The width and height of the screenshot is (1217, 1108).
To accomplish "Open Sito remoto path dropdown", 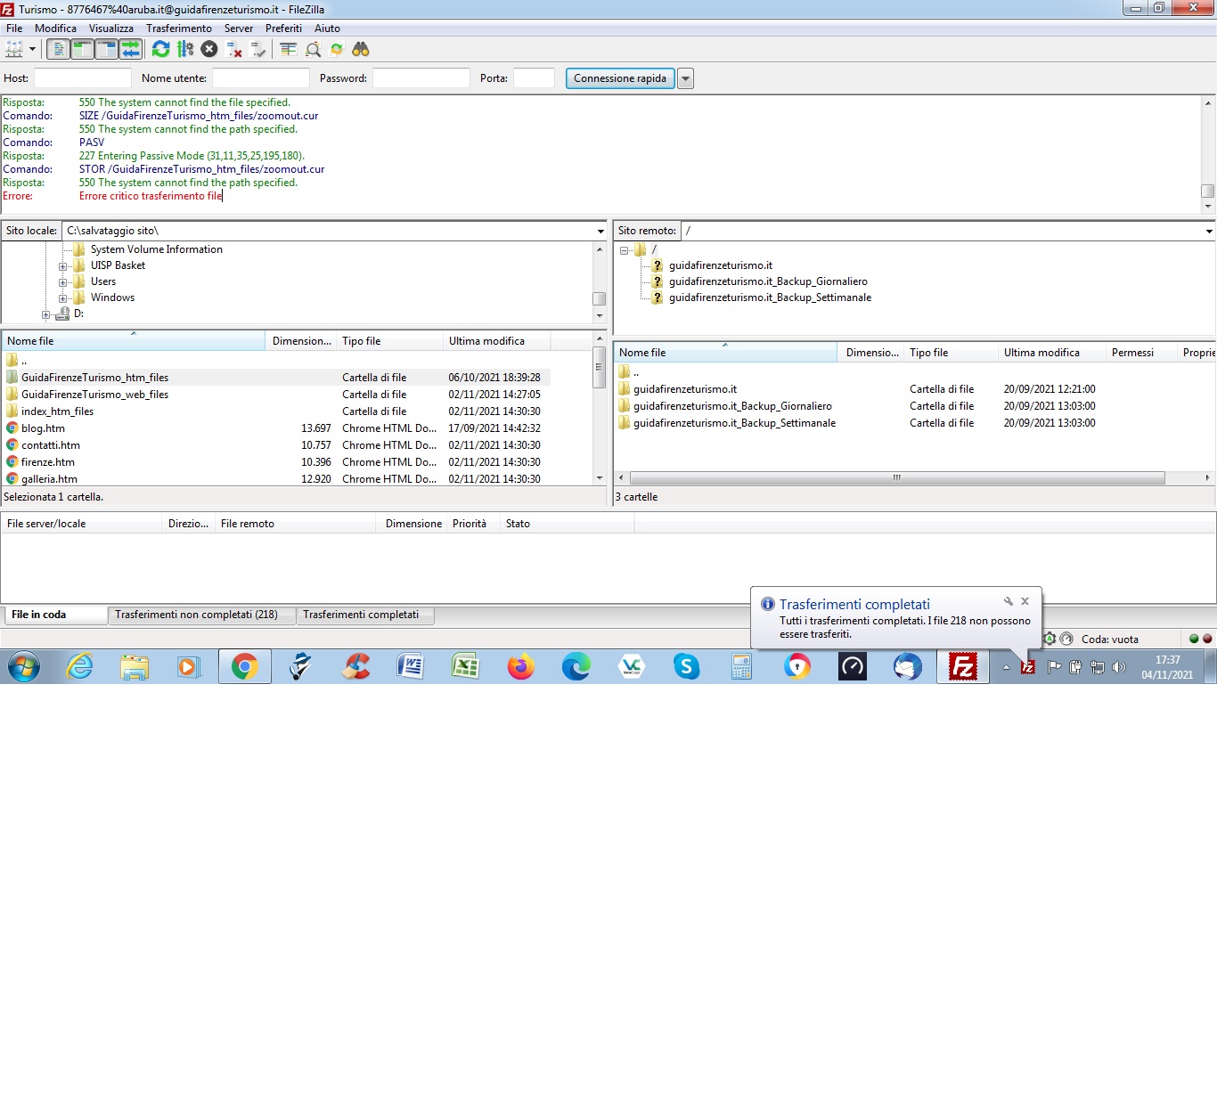I will pos(1209,231).
